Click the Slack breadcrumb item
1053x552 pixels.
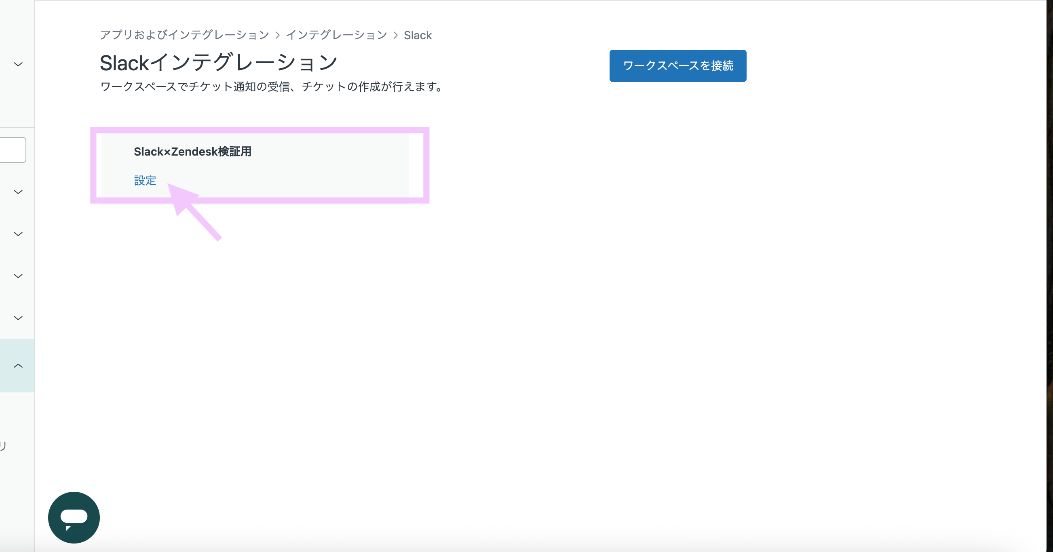[417, 36]
